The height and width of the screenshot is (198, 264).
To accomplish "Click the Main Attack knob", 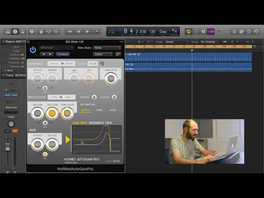I will (x=38, y=144).
